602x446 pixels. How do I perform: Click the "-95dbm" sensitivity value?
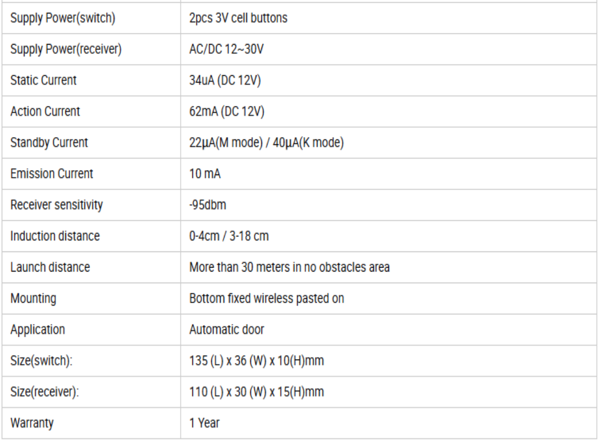[x=208, y=205]
